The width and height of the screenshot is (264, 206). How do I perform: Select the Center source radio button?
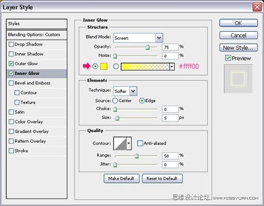tap(115, 100)
